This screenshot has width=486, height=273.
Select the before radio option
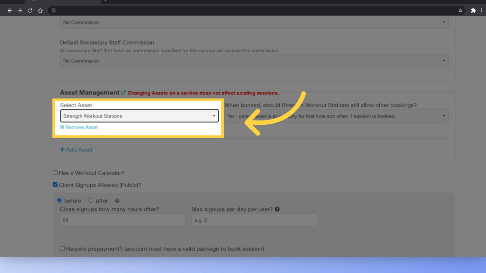coord(59,200)
